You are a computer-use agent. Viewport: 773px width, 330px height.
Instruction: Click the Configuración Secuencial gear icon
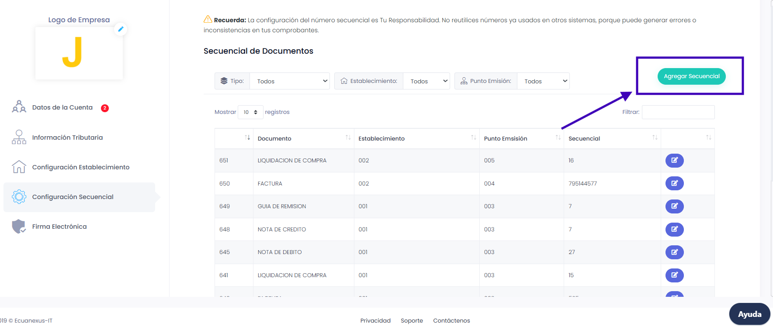[19, 197]
